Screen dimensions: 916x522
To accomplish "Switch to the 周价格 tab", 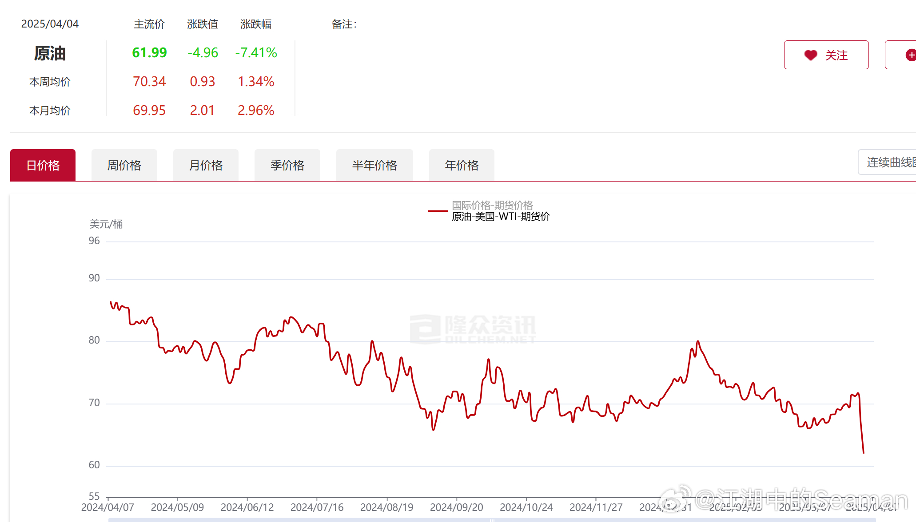I will [124, 165].
